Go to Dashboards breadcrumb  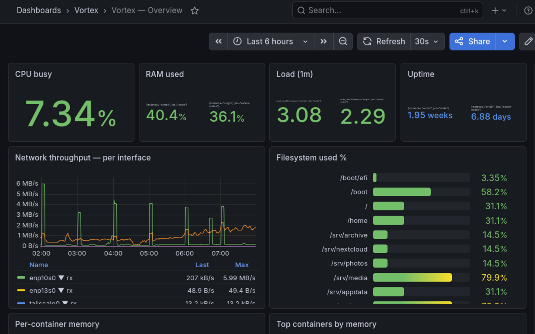[x=39, y=10]
